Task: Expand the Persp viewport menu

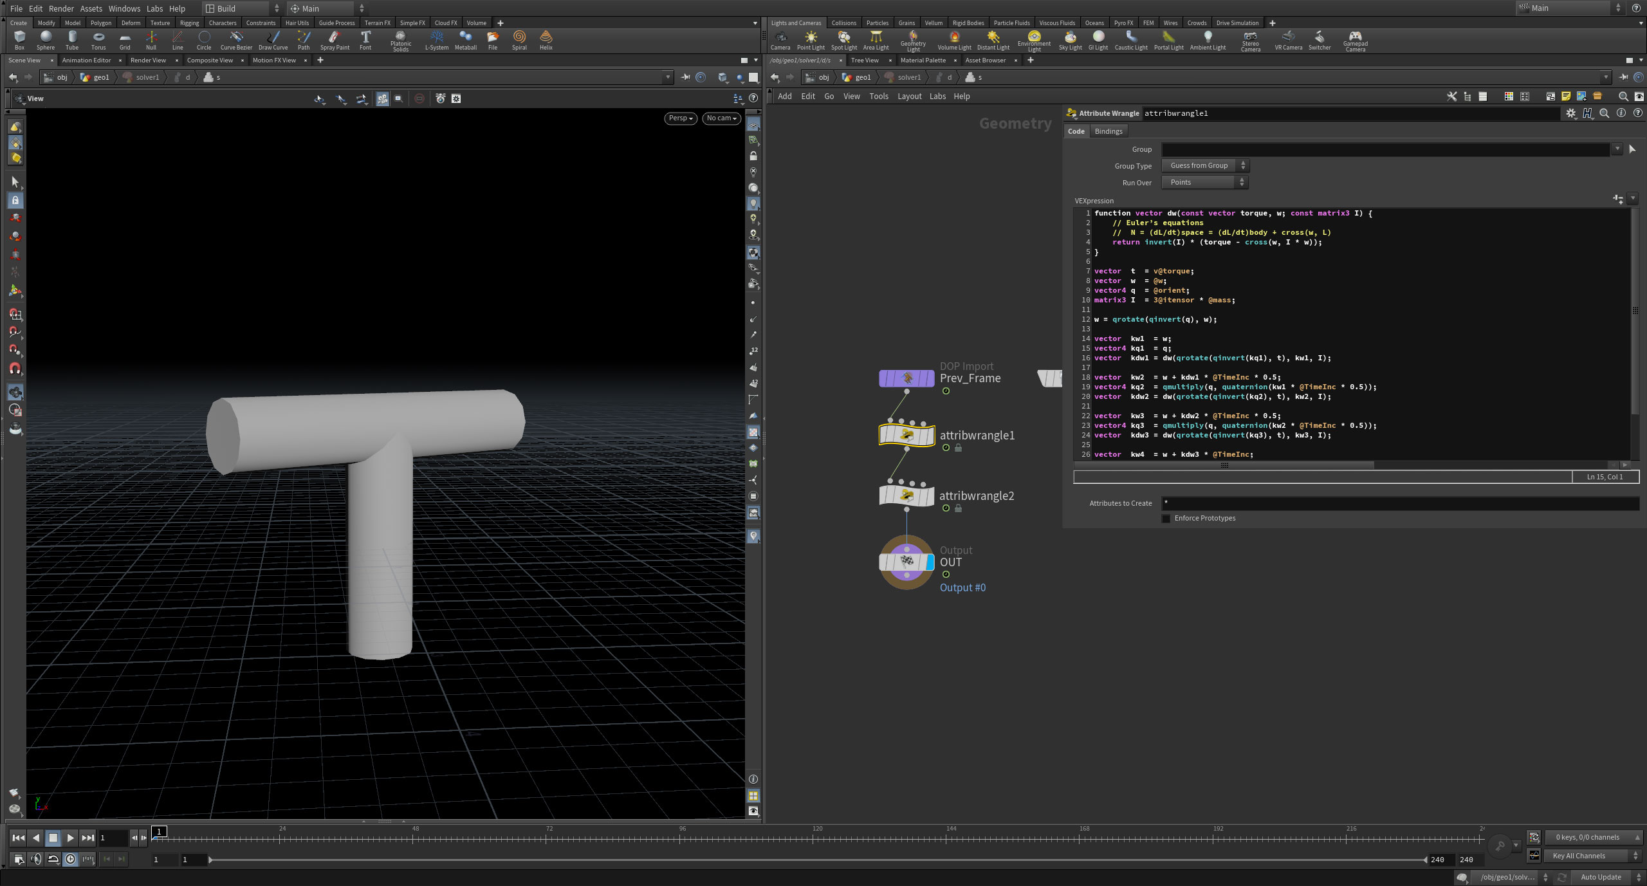Action: point(680,118)
